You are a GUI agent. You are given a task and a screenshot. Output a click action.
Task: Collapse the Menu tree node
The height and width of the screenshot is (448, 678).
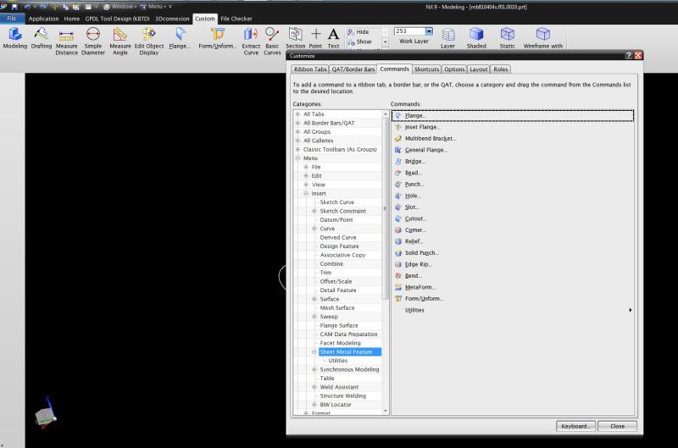pyautogui.click(x=297, y=158)
